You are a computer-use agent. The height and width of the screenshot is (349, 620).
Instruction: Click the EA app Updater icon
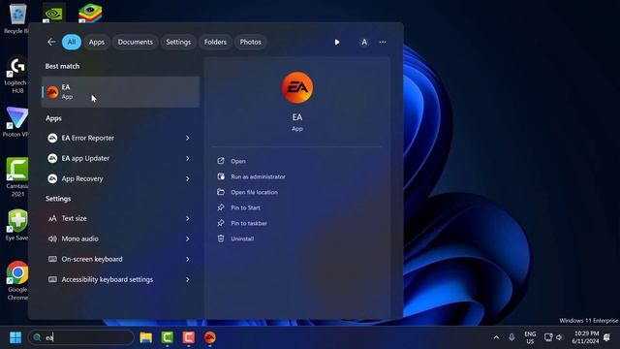pyautogui.click(x=52, y=158)
